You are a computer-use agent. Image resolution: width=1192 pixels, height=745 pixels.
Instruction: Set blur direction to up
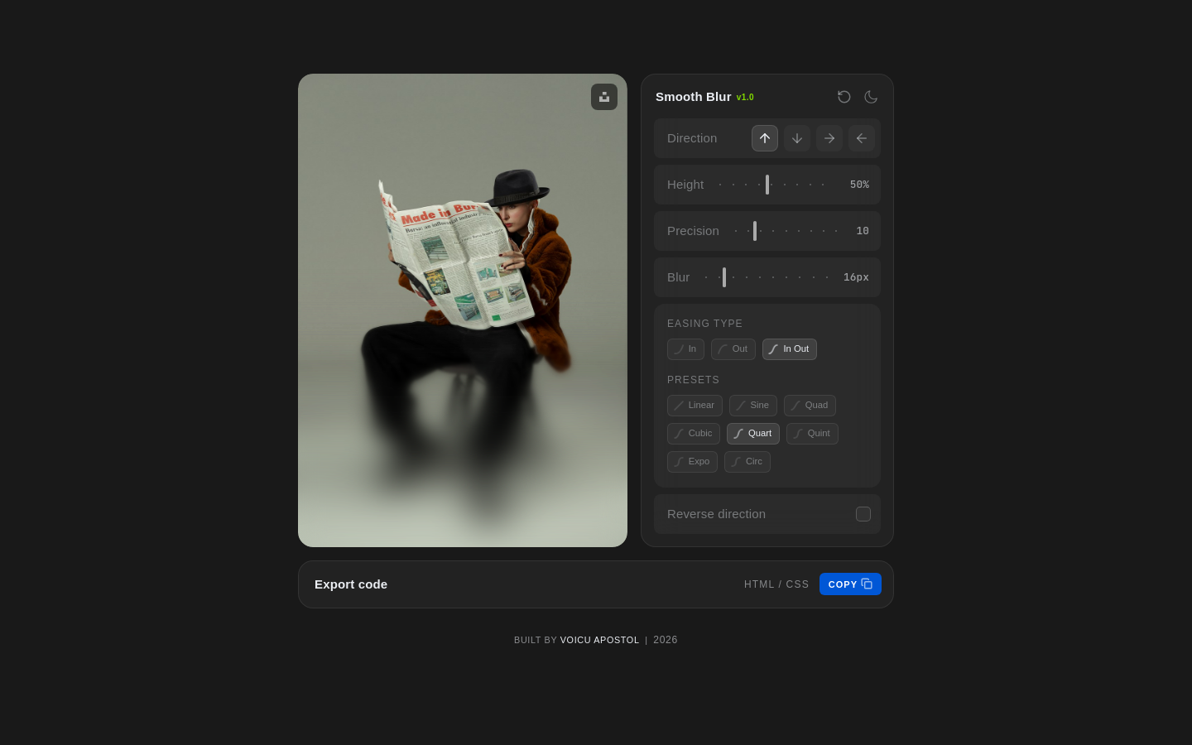[x=765, y=138]
